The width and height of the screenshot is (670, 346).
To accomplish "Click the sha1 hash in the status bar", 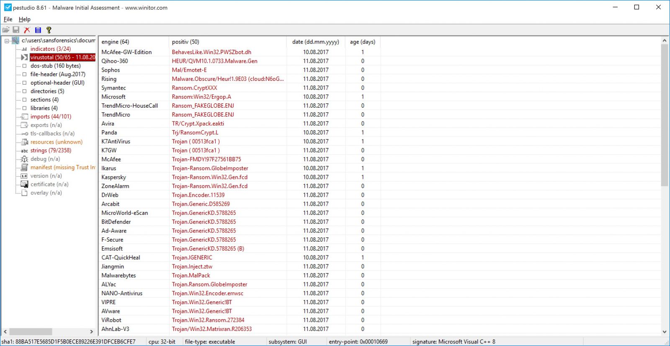I will click(69, 342).
